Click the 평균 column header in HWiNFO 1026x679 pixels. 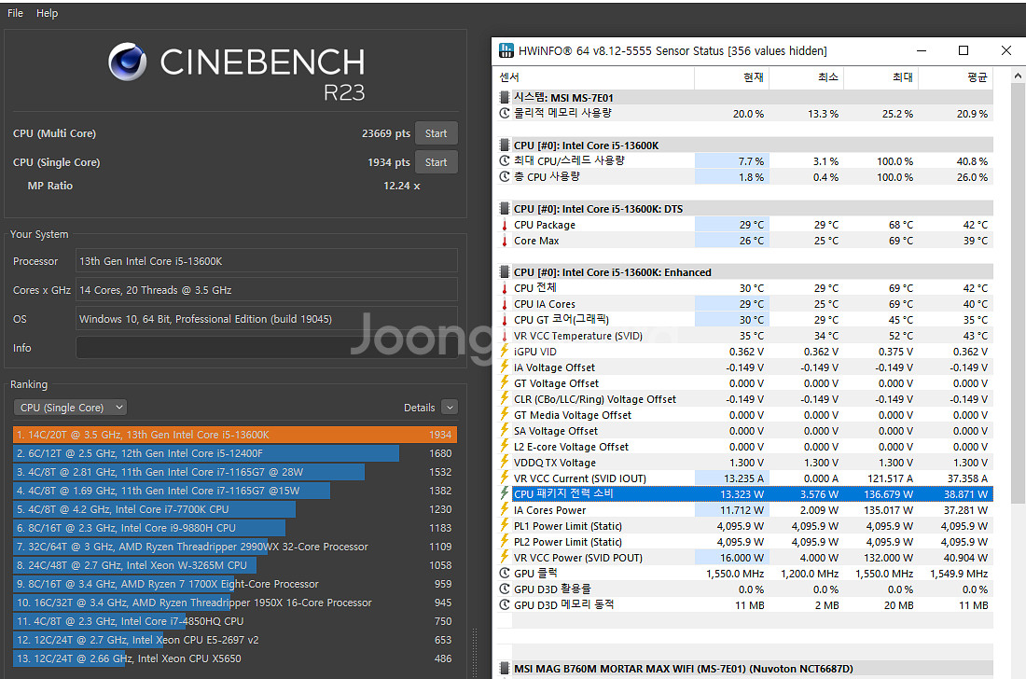pyautogui.click(x=956, y=77)
